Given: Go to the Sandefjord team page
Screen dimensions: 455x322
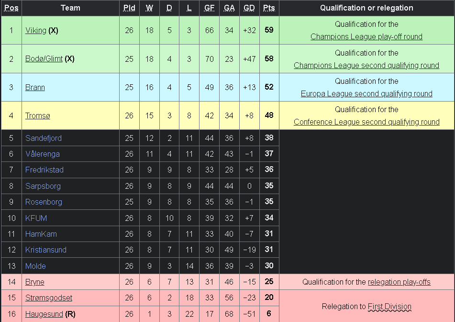Looking at the screenshot, I should [44, 138].
